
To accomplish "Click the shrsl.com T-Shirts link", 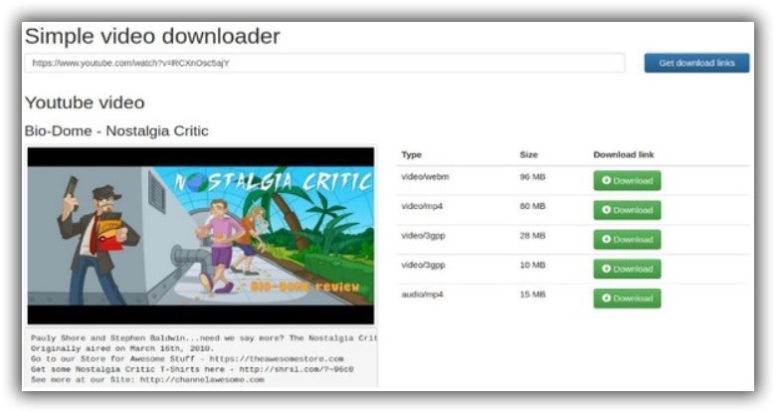I will click(295, 369).
